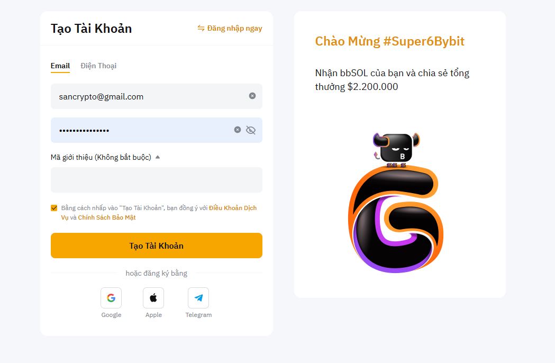555x363 pixels.
Task: Switch to the Điện Thoại tab
Action: 98,66
